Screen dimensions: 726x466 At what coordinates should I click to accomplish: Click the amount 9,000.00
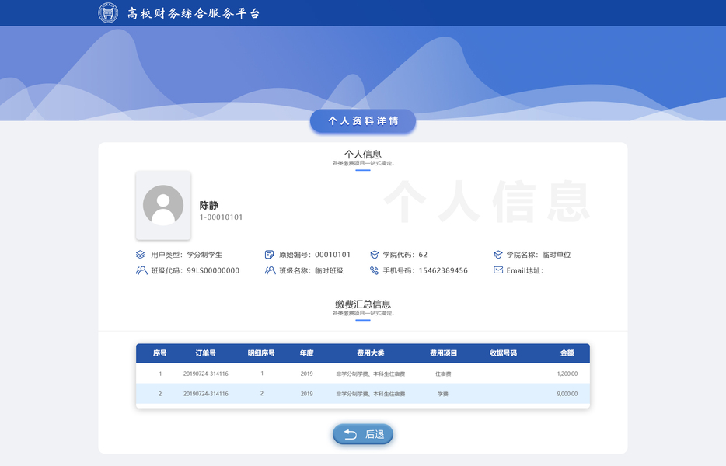pyautogui.click(x=567, y=394)
